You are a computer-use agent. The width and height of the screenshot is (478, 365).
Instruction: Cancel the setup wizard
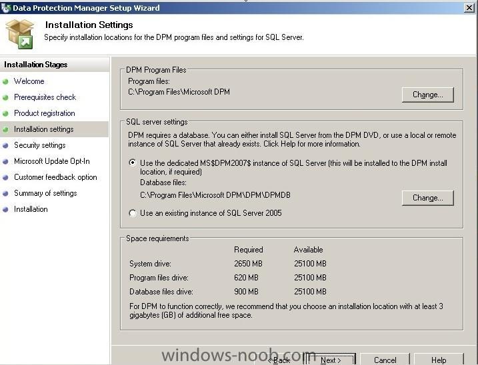point(385,360)
